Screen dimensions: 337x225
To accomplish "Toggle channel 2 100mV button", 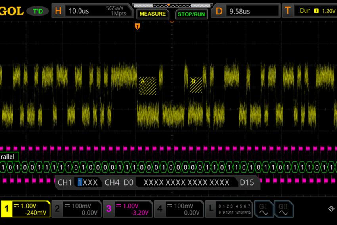I will 77,209.
